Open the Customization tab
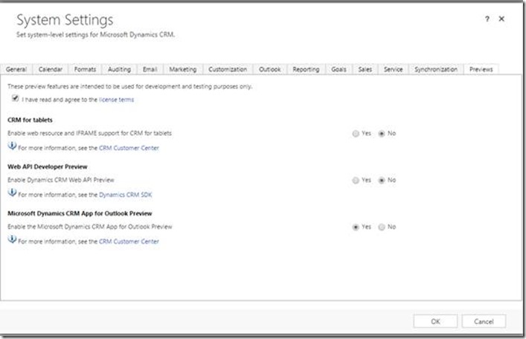 (x=228, y=69)
